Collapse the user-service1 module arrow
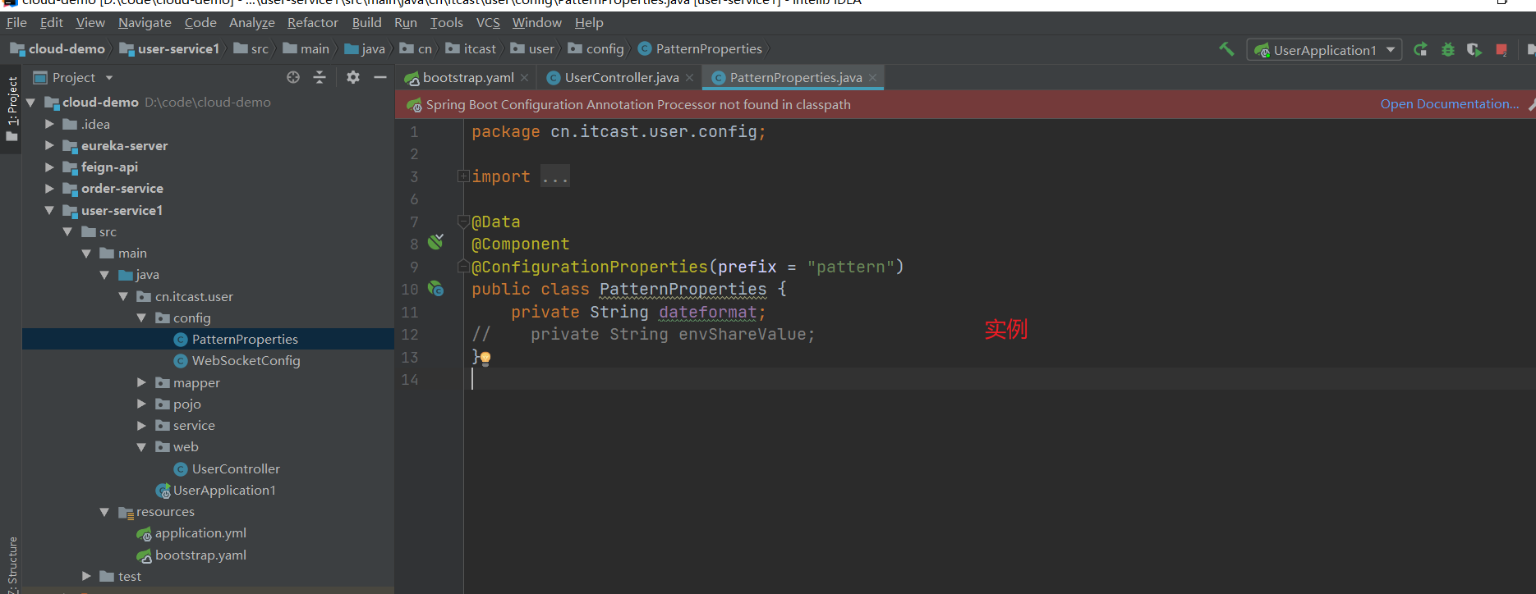Image resolution: width=1536 pixels, height=594 pixels. pos(49,210)
